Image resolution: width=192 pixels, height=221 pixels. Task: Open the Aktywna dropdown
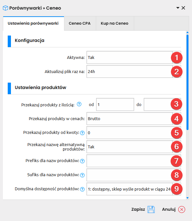(134, 57)
